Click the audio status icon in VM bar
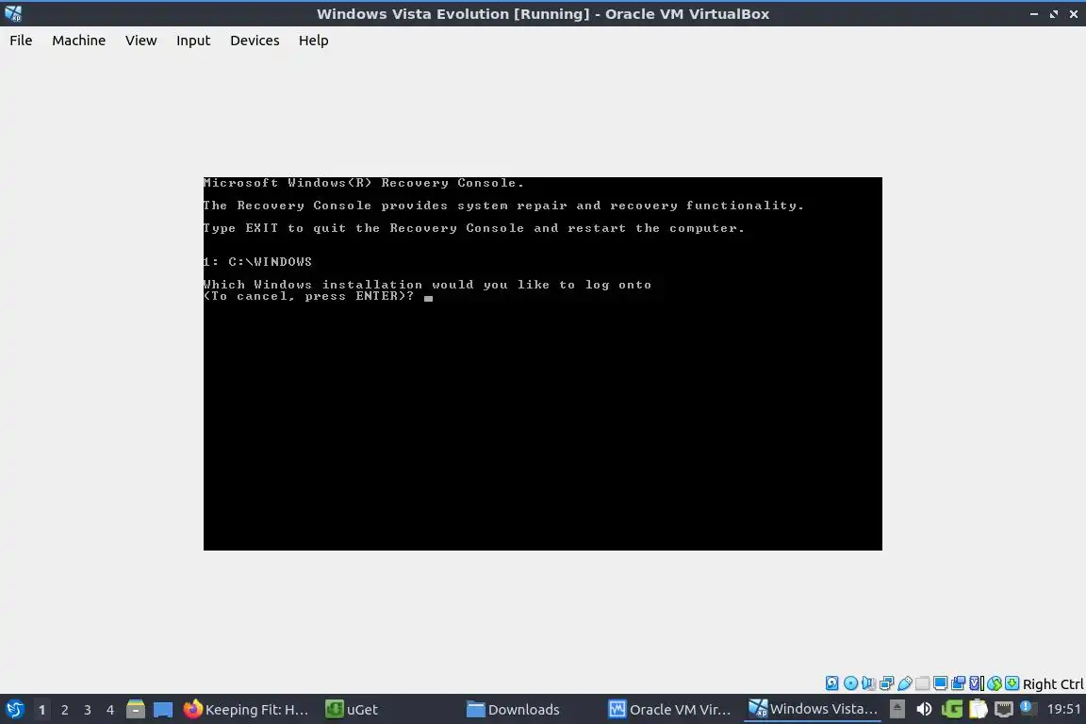The width and height of the screenshot is (1086, 724). [x=868, y=683]
